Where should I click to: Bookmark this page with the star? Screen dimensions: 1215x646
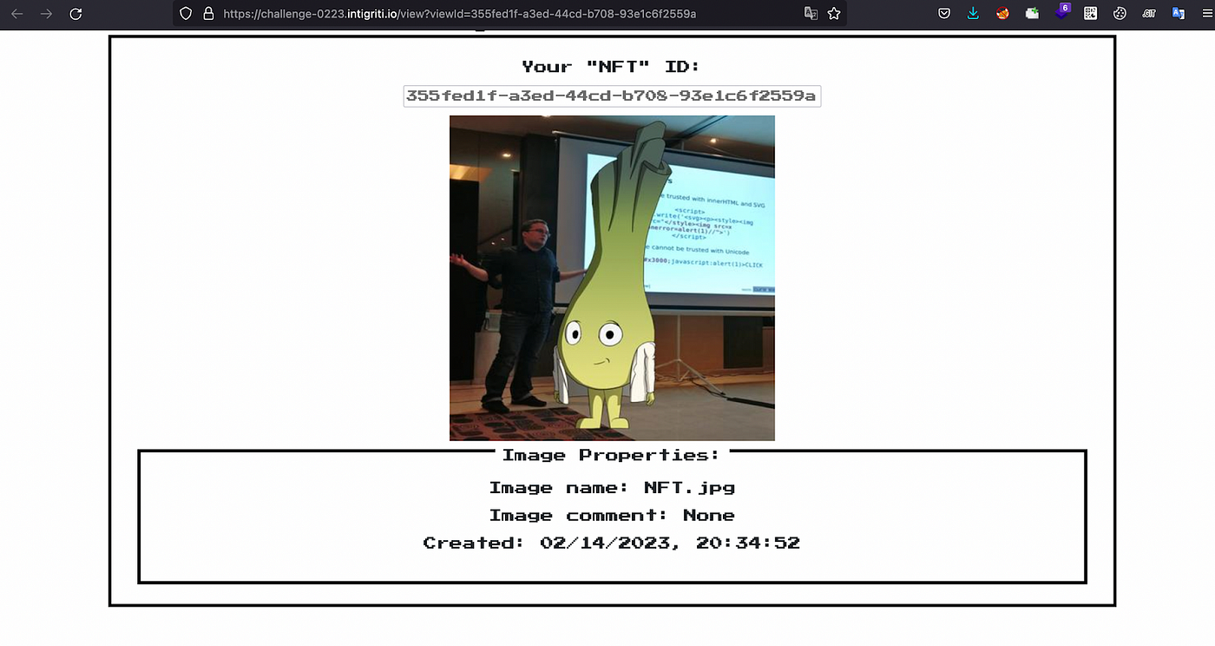tap(834, 14)
